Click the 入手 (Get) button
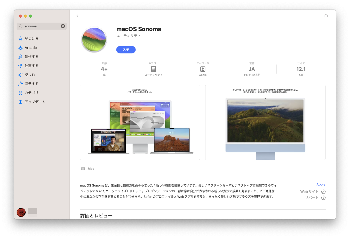350x238 pixels. [x=126, y=50]
